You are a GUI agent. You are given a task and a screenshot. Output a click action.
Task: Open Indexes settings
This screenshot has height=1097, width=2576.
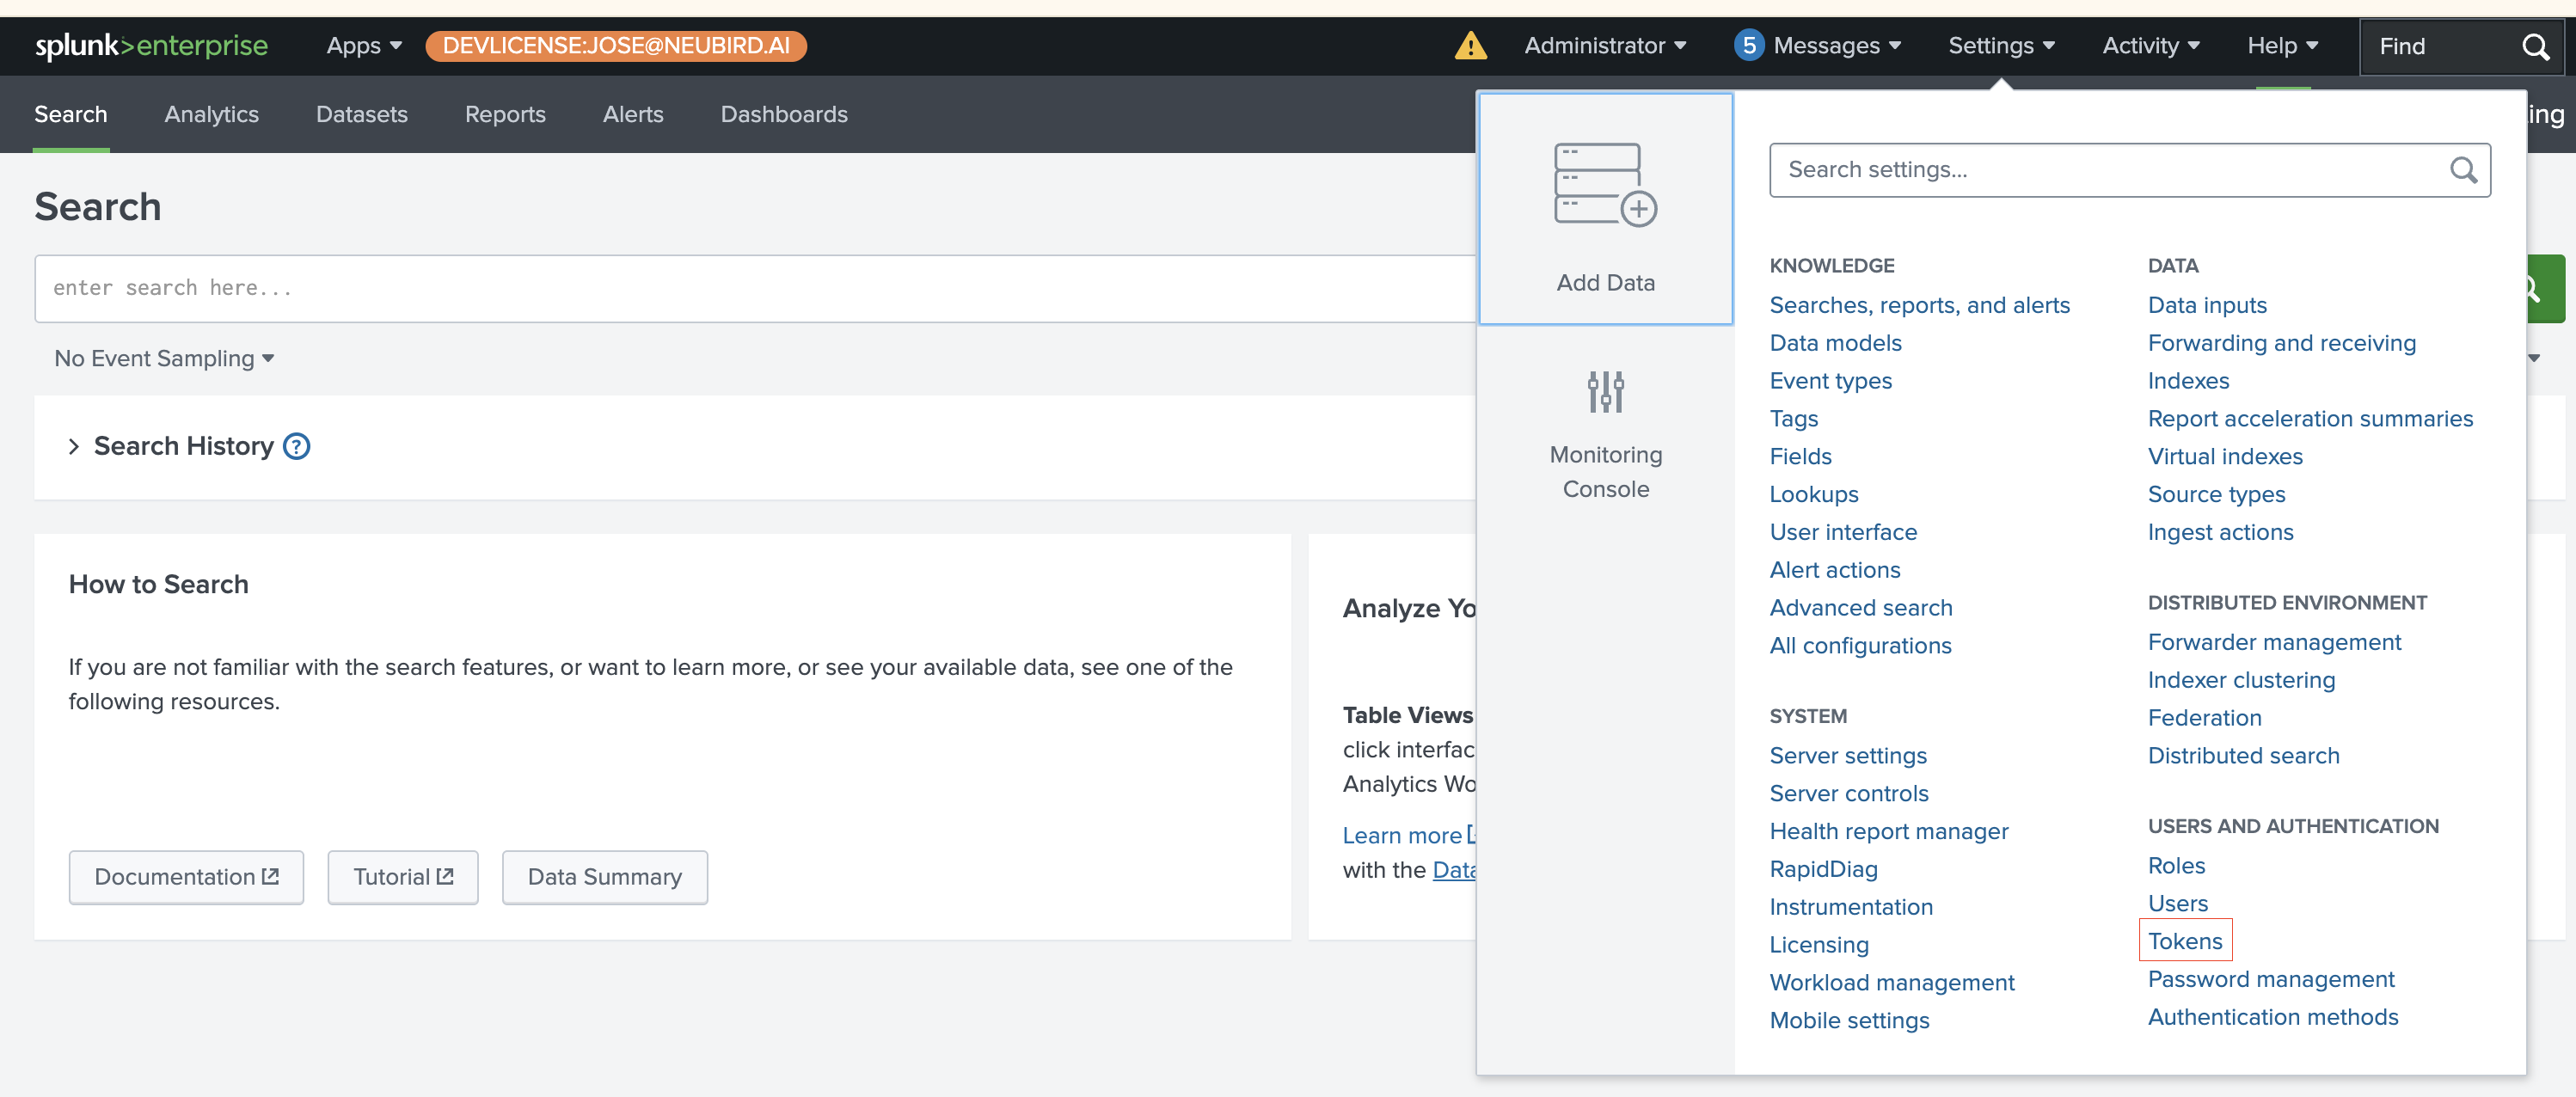[x=2188, y=381]
